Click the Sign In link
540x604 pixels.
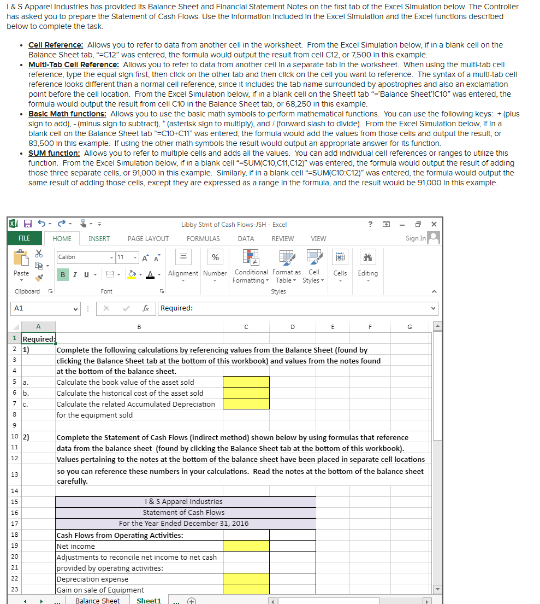pos(416,238)
